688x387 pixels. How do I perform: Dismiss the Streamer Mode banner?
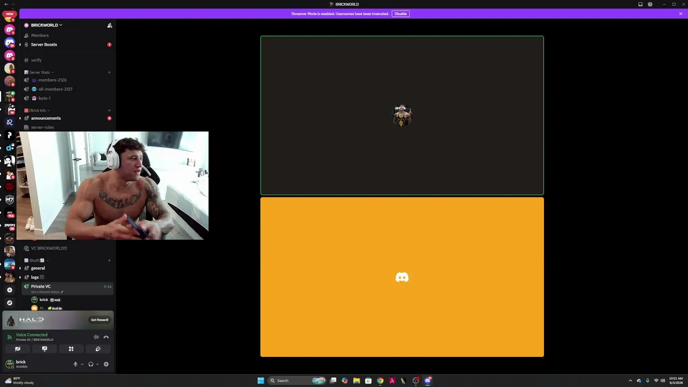(x=680, y=13)
